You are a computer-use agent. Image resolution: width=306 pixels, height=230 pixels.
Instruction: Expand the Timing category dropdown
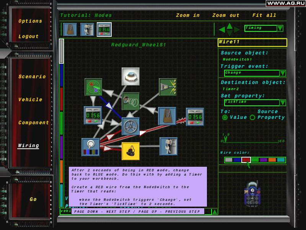pos(280,28)
